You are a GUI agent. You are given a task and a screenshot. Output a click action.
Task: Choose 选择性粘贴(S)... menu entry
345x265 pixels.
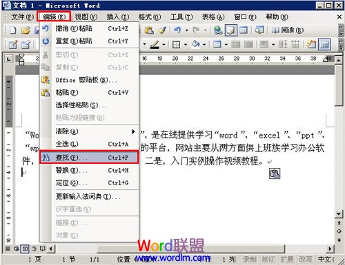coord(89,105)
